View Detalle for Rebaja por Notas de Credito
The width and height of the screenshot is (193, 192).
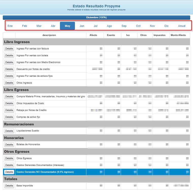pos(9,110)
